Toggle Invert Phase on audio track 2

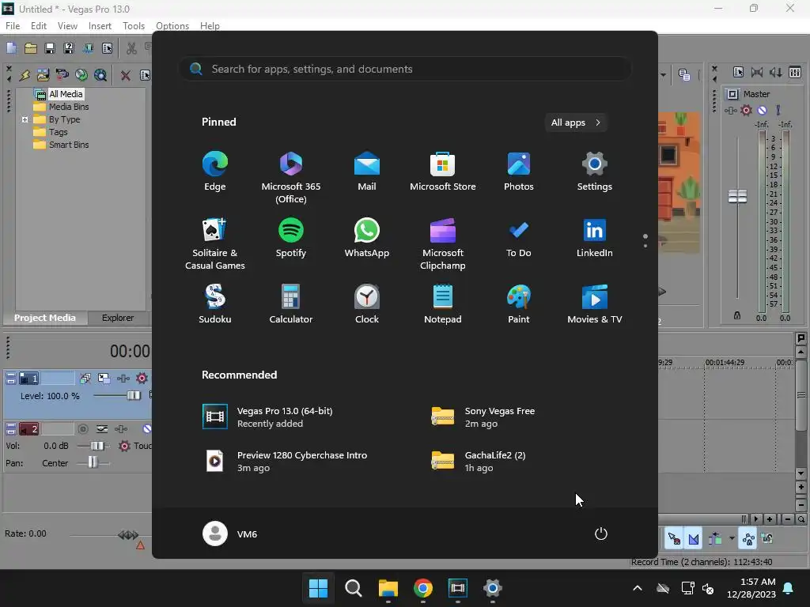(x=102, y=429)
